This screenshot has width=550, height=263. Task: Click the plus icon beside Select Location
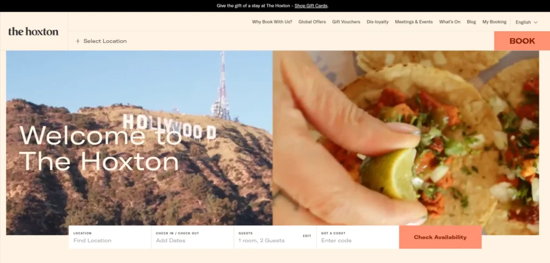(x=78, y=41)
